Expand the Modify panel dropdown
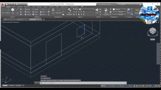This screenshot has height=90, width=161. click(37, 17)
